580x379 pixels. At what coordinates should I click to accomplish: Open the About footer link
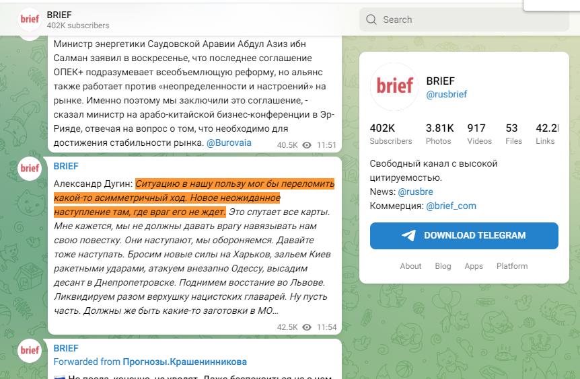410,266
